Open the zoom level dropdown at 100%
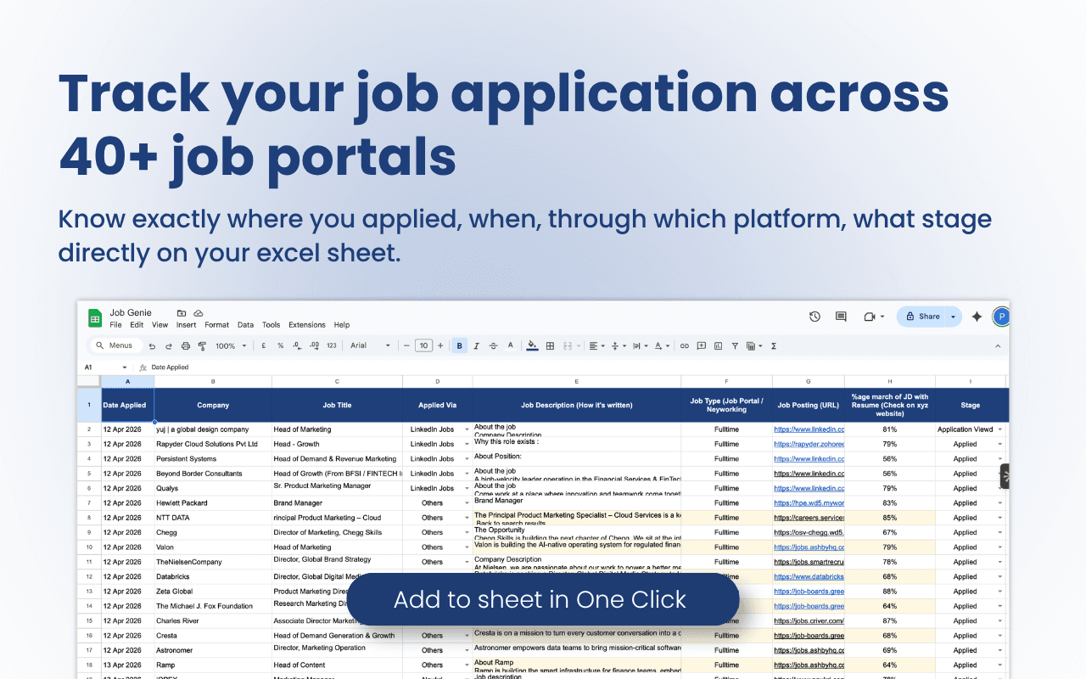The image size is (1086, 679). (229, 345)
